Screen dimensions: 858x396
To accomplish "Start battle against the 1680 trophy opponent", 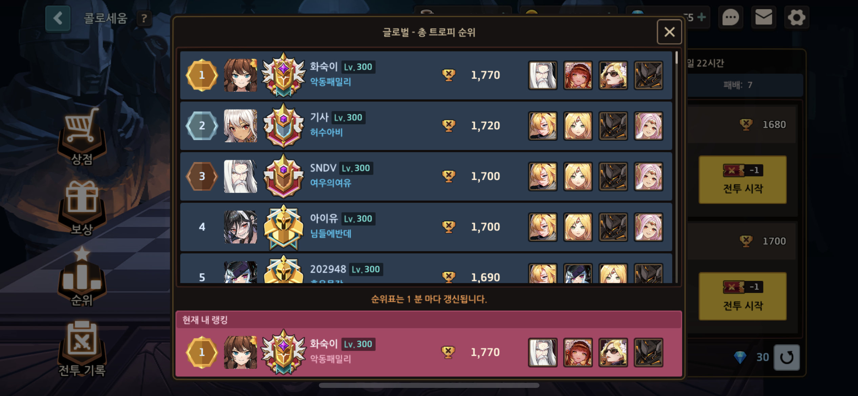I will (x=742, y=180).
